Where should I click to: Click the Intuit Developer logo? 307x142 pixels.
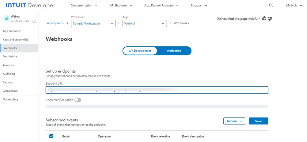coord(30,5)
